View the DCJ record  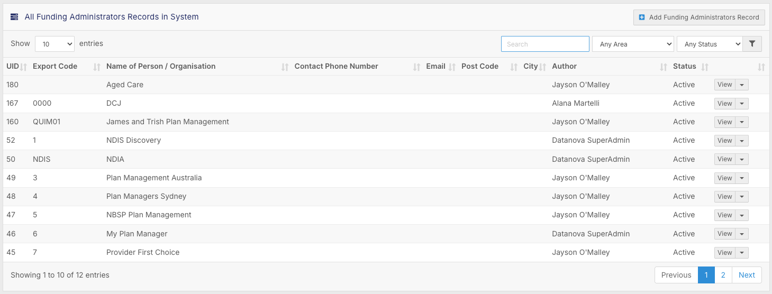coord(724,104)
